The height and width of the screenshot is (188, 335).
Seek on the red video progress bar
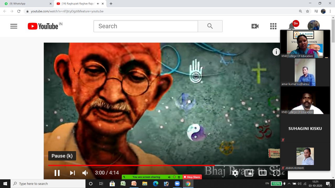[x=131, y=165]
